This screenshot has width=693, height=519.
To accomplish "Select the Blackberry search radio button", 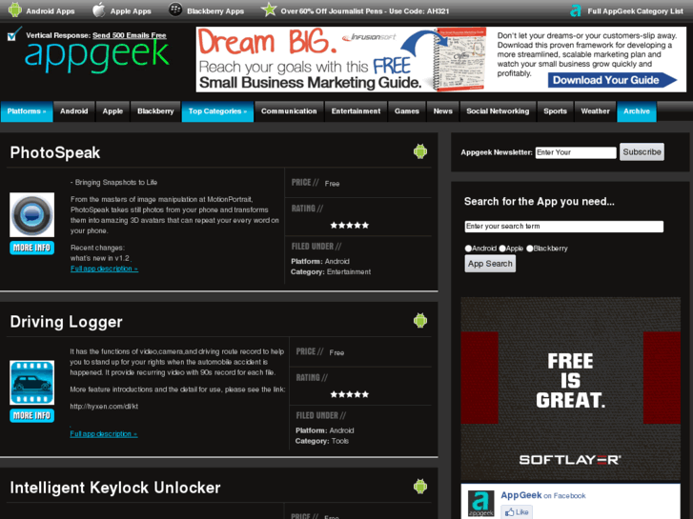I will pos(529,249).
